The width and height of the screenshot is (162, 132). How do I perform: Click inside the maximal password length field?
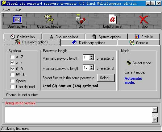(x=86, y=68)
